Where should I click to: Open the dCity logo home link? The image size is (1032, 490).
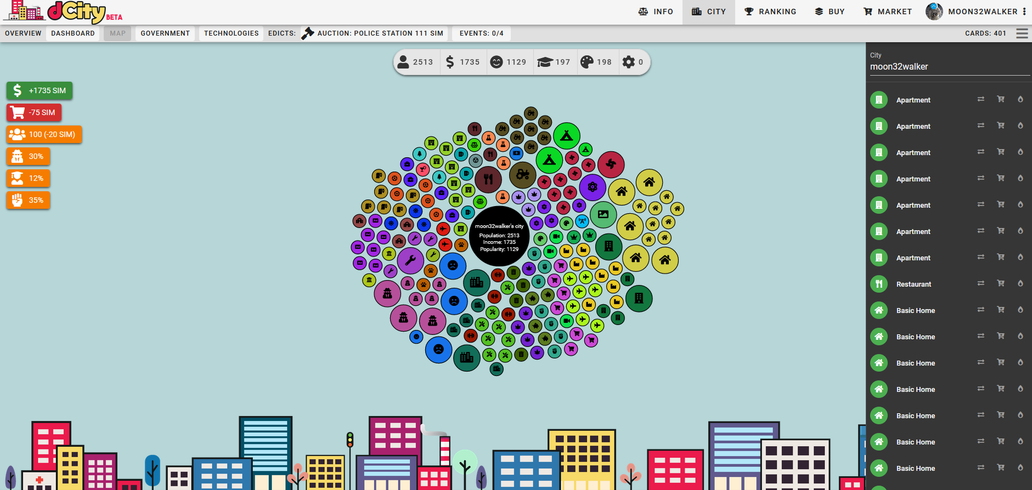[x=63, y=12]
